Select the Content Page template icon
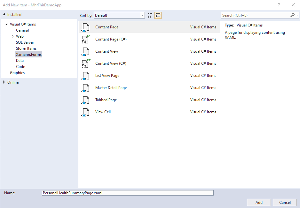300x208 pixels. pyautogui.click(x=85, y=27)
